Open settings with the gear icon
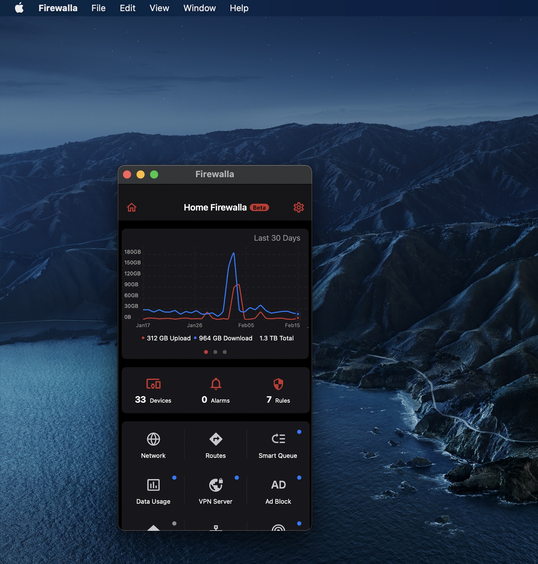This screenshot has height=564, width=538. coord(298,207)
